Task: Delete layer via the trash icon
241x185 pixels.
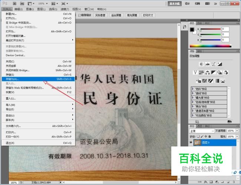Action: pyautogui.click(x=234, y=182)
